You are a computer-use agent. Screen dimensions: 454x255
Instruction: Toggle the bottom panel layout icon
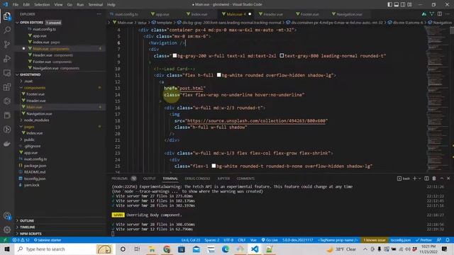click(x=397, y=4)
